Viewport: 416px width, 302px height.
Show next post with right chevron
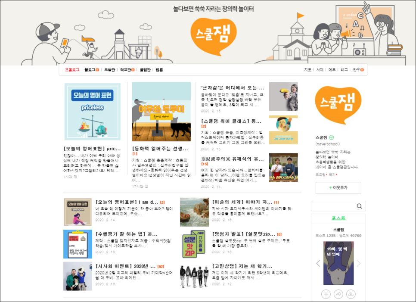pyautogui.click(x=359, y=263)
